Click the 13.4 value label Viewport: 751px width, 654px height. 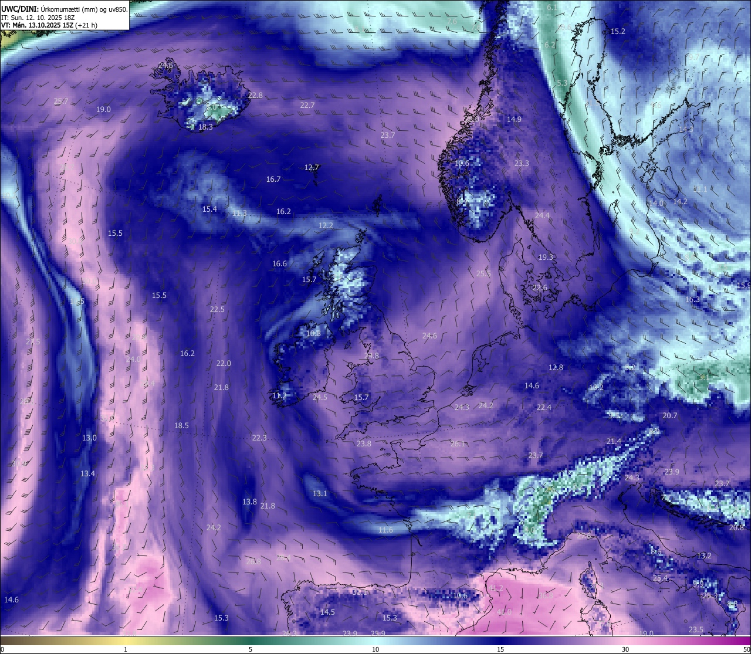(87, 473)
